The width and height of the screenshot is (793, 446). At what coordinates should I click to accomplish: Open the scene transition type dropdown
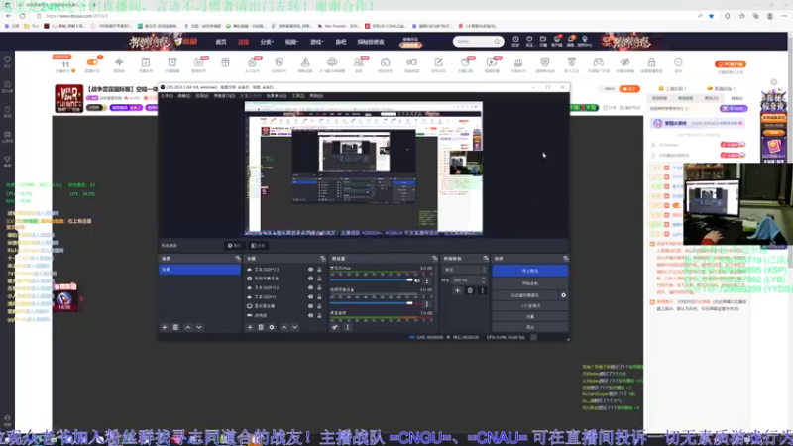tap(464, 270)
